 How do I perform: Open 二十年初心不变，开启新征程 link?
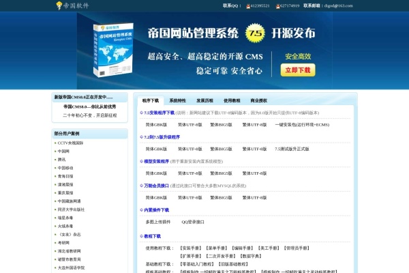(90, 115)
